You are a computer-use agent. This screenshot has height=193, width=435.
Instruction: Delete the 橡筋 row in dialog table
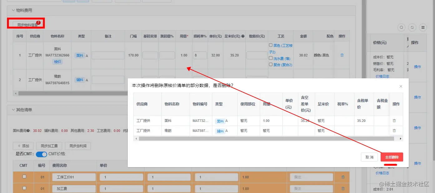point(394,131)
